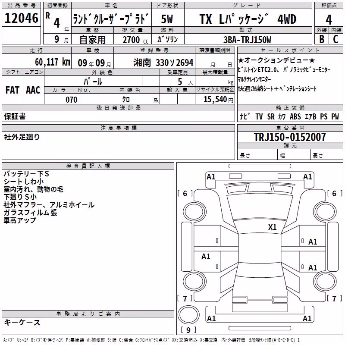Click the inspection date 09年09月

pyautogui.click(x=94, y=63)
